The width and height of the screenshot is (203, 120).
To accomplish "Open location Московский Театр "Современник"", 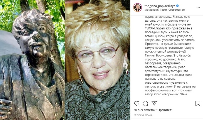I will click(165, 10).
